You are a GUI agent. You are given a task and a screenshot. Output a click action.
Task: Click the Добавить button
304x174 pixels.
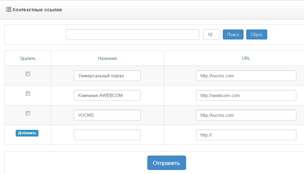tap(27, 133)
